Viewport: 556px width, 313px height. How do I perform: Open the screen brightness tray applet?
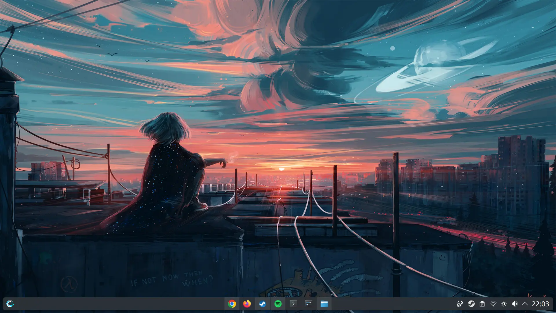pos(504,304)
